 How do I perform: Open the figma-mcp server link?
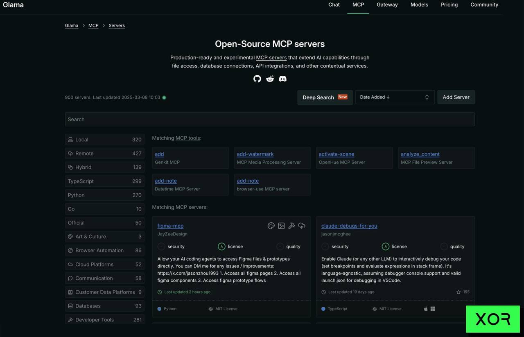(x=170, y=226)
